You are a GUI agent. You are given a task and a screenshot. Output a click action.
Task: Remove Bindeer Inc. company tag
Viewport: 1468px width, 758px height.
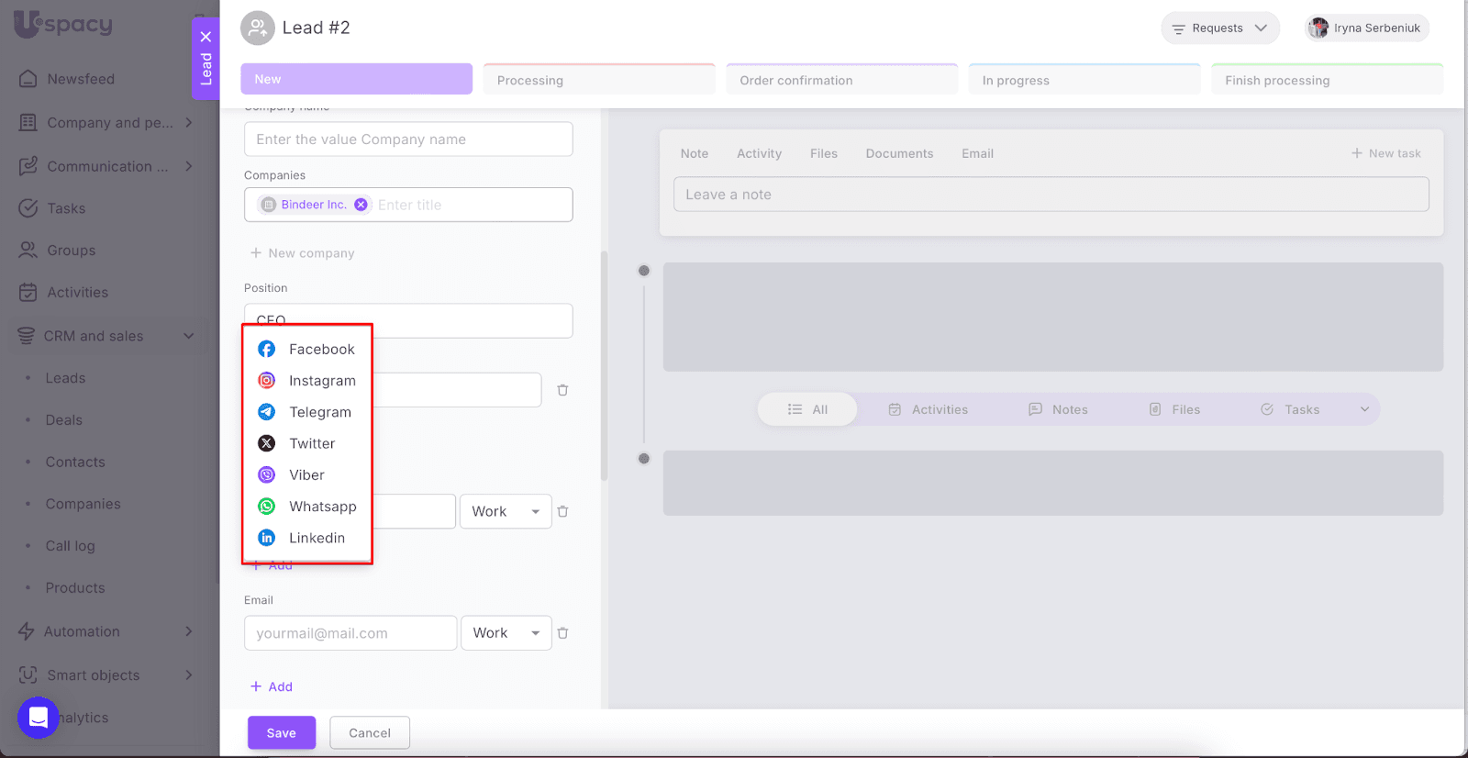tap(361, 205)
